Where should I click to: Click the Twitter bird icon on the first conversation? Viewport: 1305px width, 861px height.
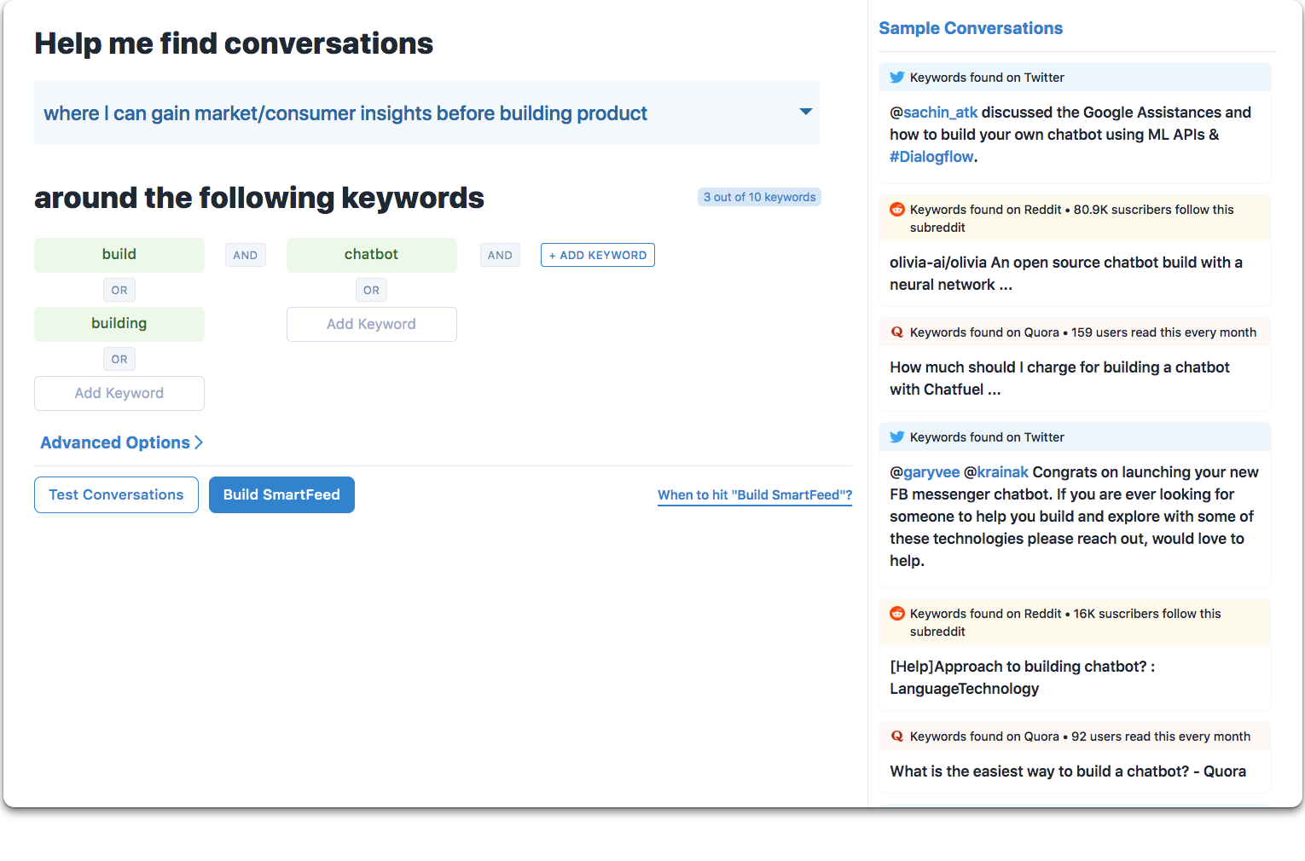point(896,77)
